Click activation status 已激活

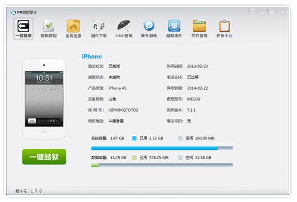[x=114, y=66]
